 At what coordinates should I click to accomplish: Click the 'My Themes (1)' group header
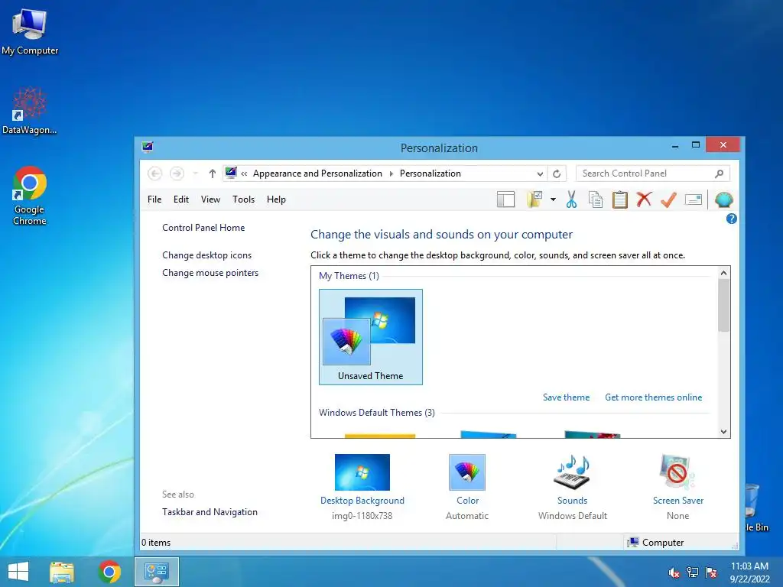click(349, 276)
